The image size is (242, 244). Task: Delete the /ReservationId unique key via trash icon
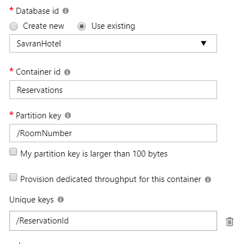(229, 221)
